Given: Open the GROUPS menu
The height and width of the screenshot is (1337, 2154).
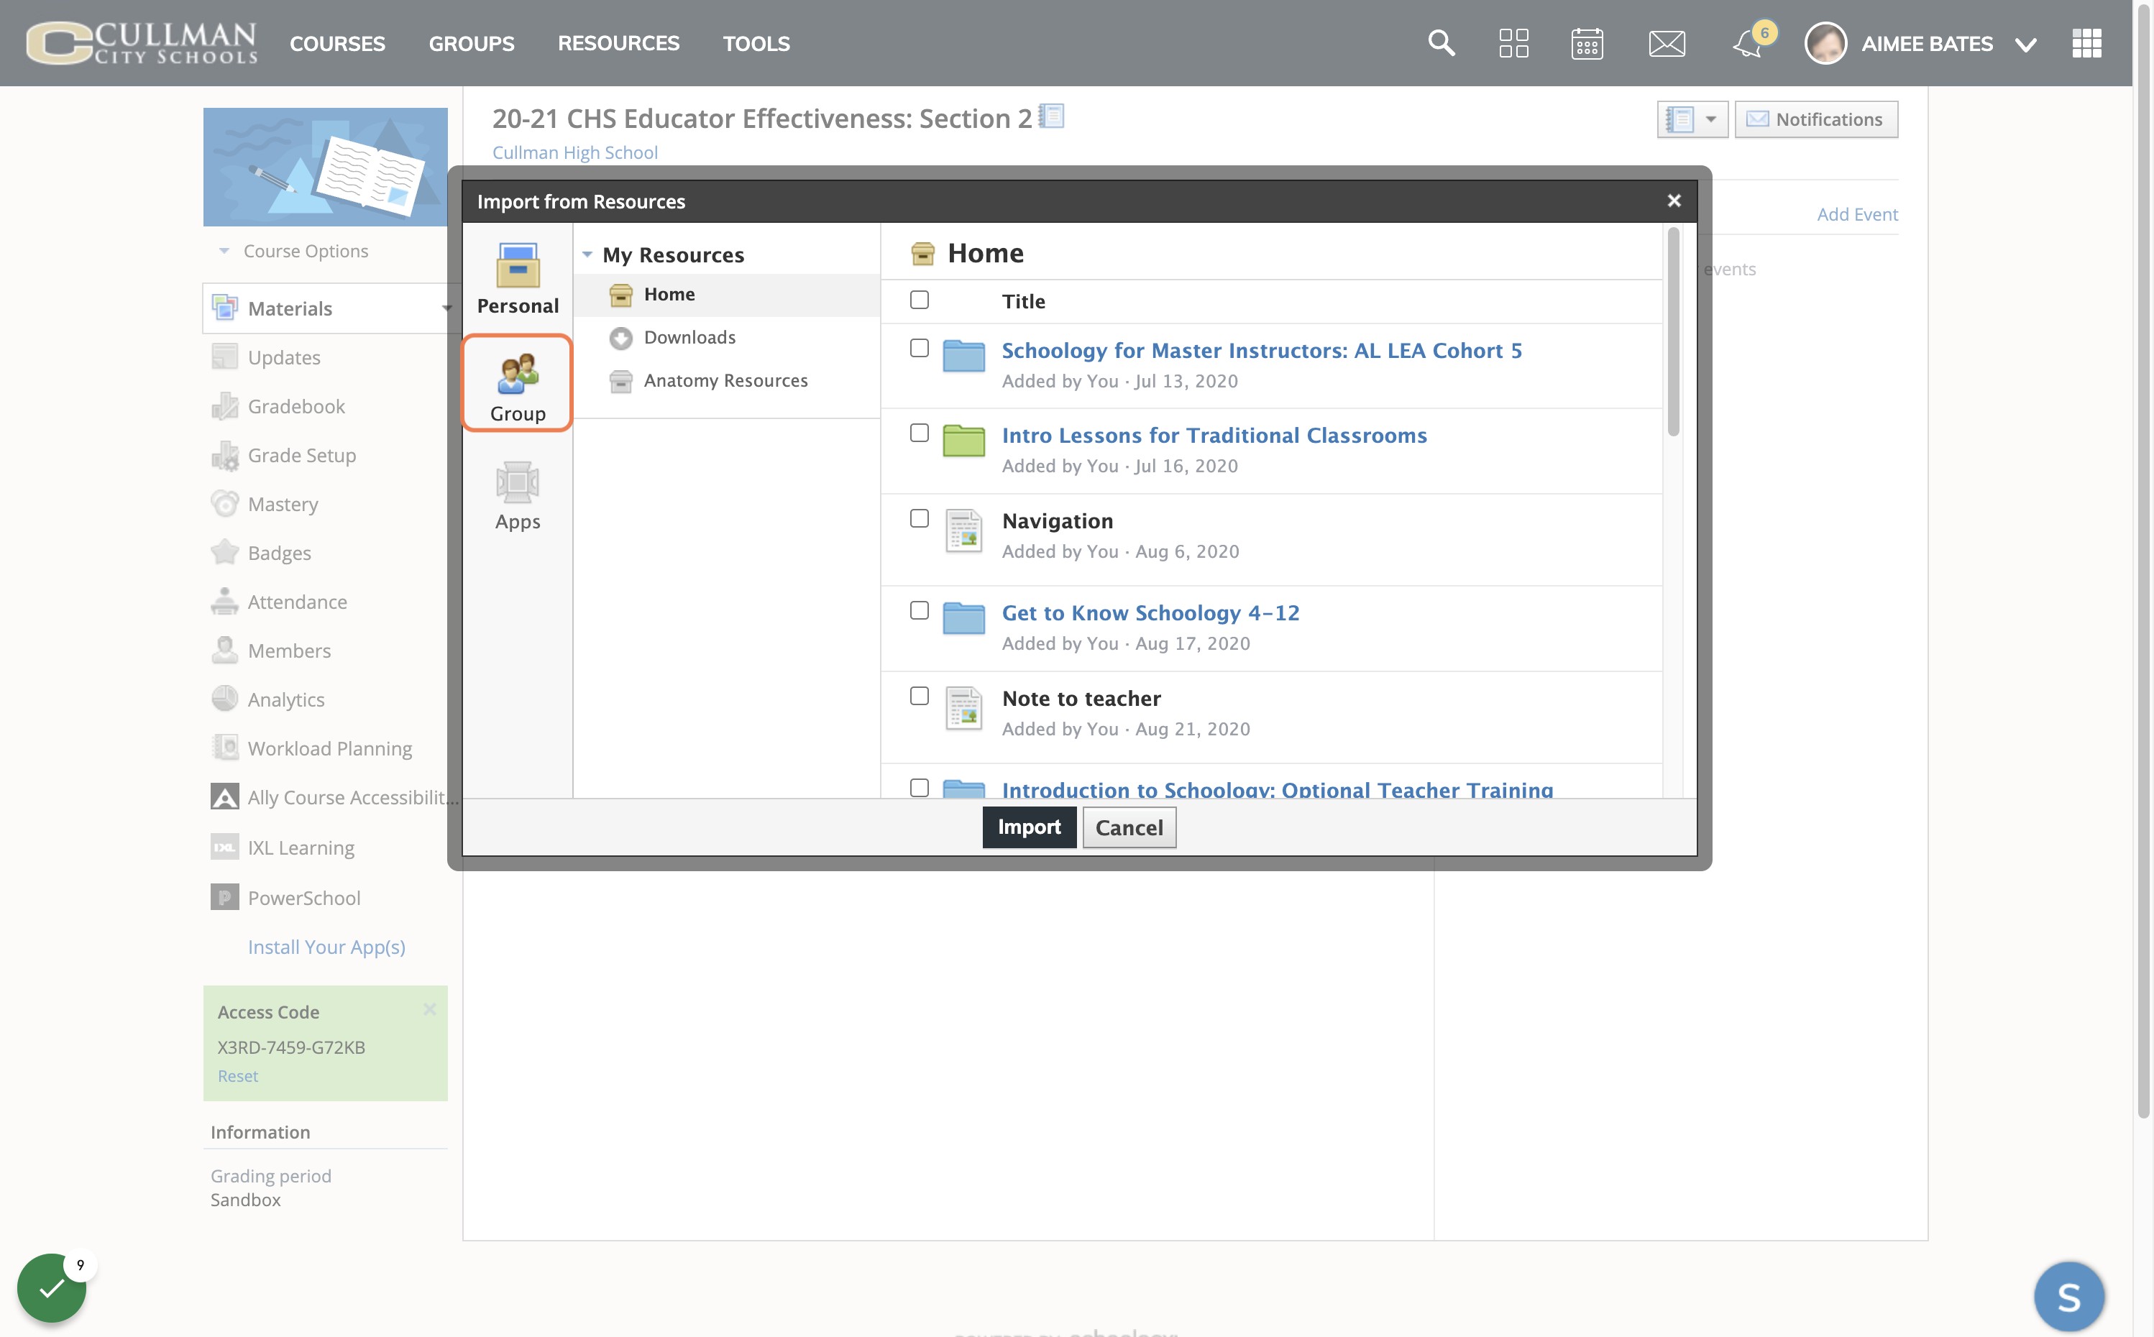Looking at the screenshot, I should [x=472, y=43].
